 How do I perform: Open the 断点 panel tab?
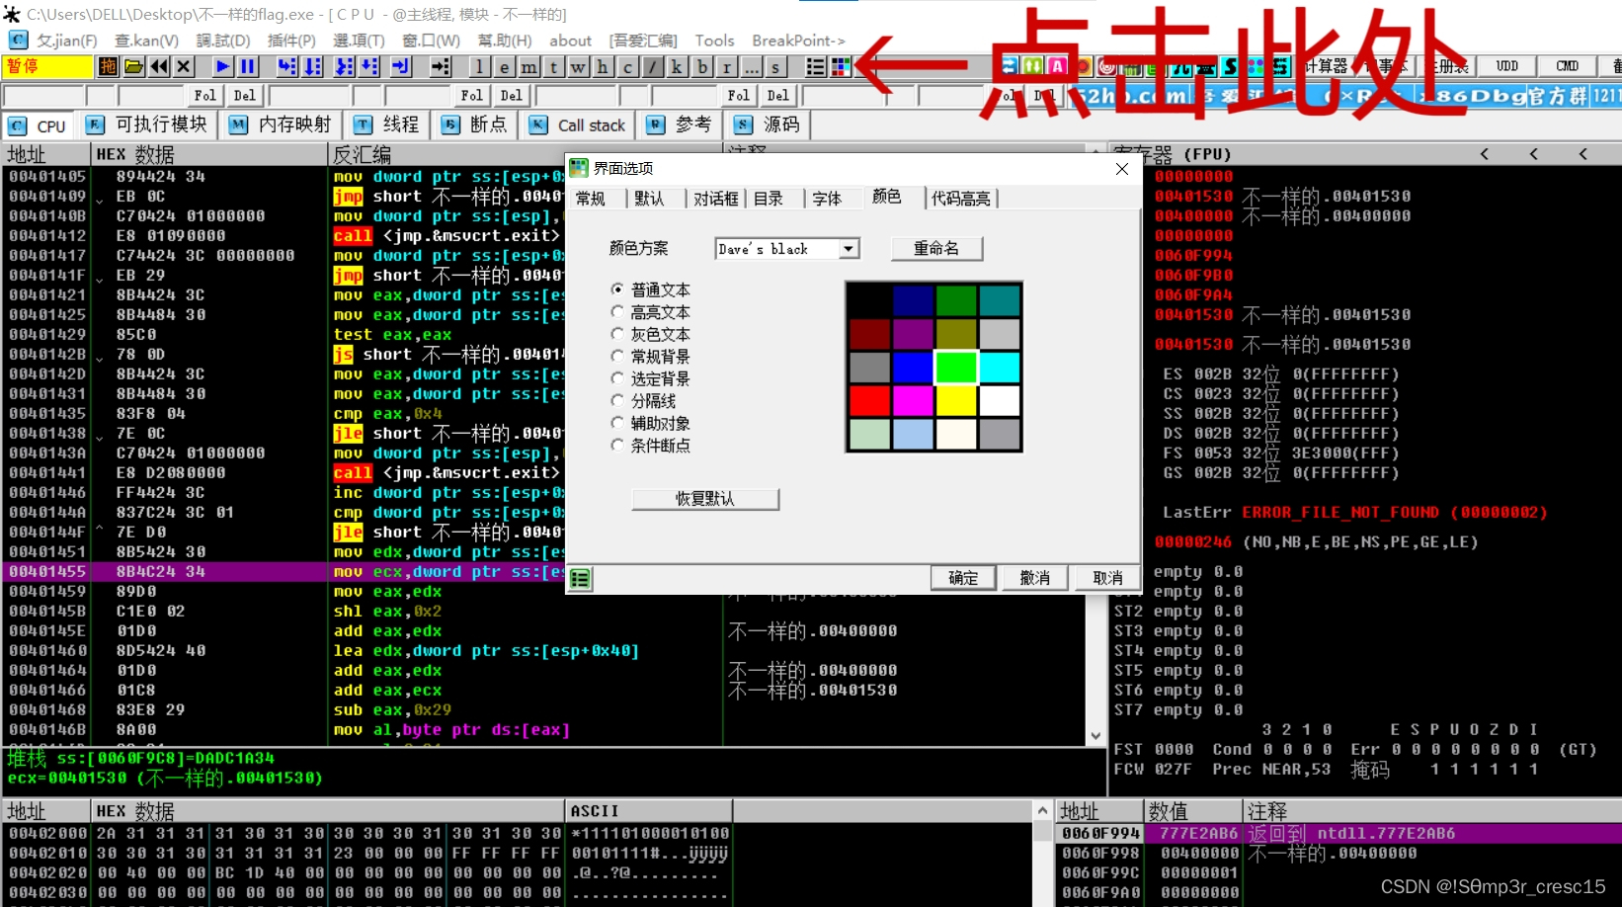tap(474, 124)
